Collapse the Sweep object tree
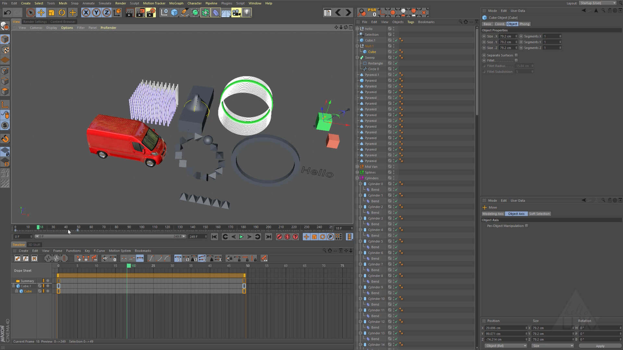Viewport: 623px width, 350px height. [x=358, y=58]
